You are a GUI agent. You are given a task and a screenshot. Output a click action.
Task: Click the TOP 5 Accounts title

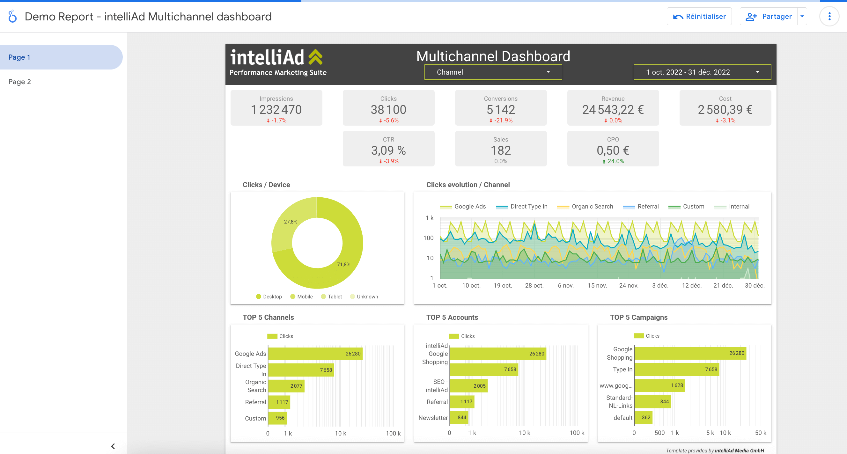point(452,317)
